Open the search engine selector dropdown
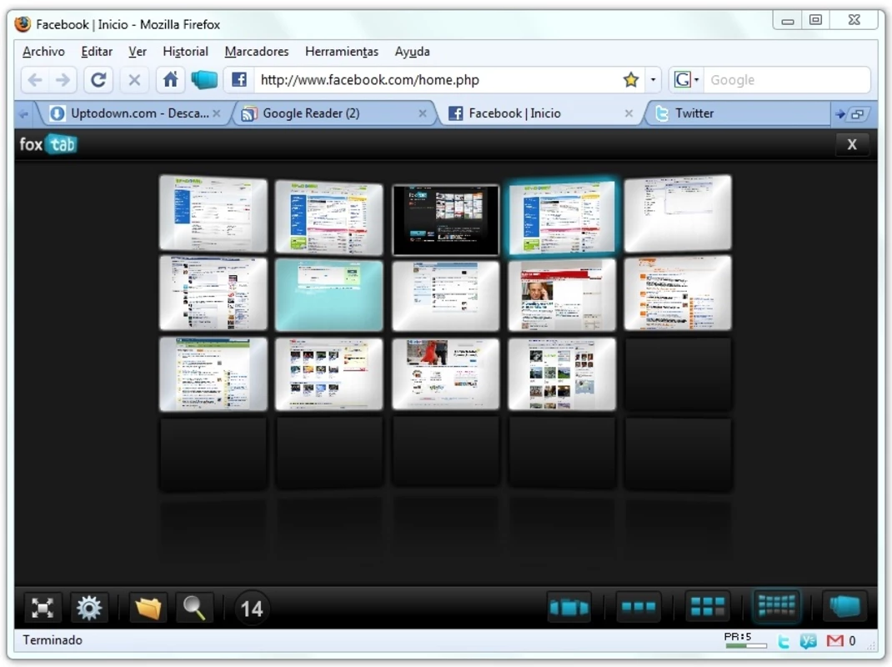The width and height of the screenshot is (892, 667). [x=687, y=80]
